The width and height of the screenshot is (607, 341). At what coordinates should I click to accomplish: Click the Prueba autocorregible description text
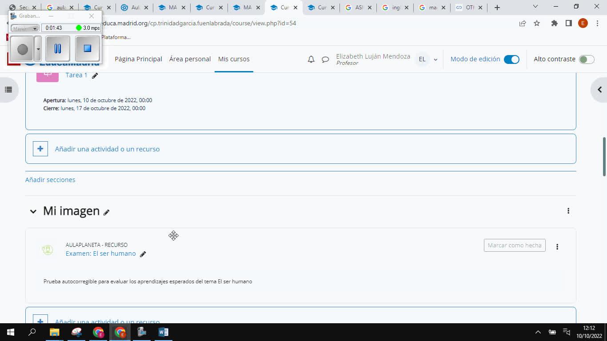tap(148, 282)
